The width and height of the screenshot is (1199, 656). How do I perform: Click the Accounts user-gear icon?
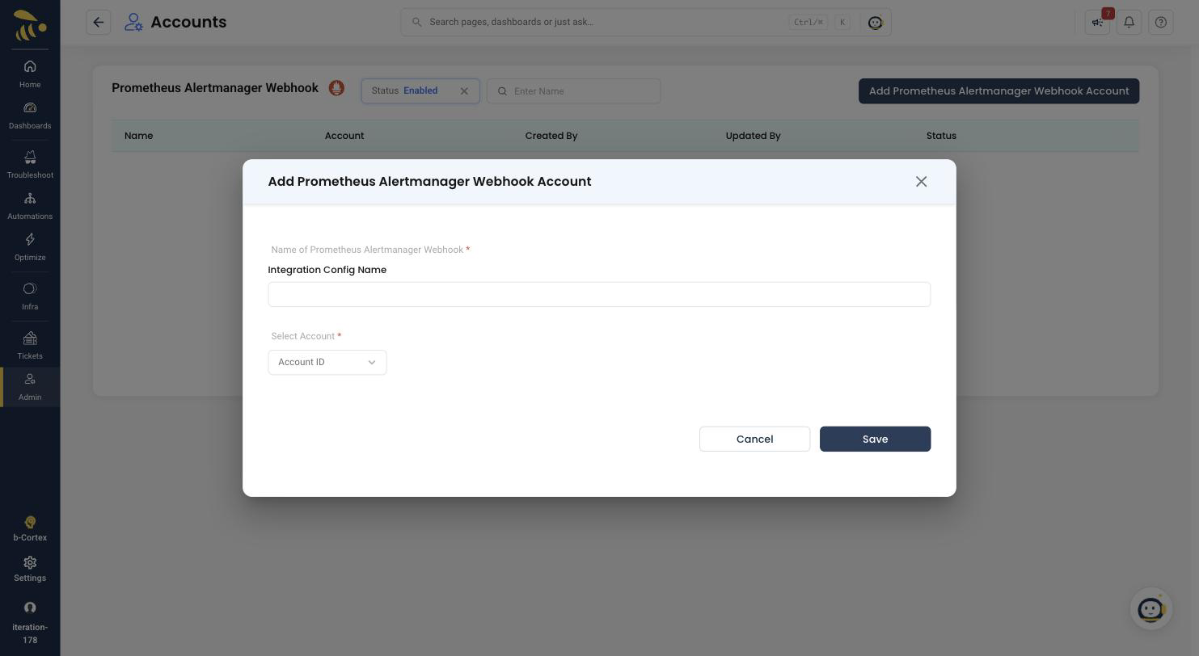click(x=133, y=22)
